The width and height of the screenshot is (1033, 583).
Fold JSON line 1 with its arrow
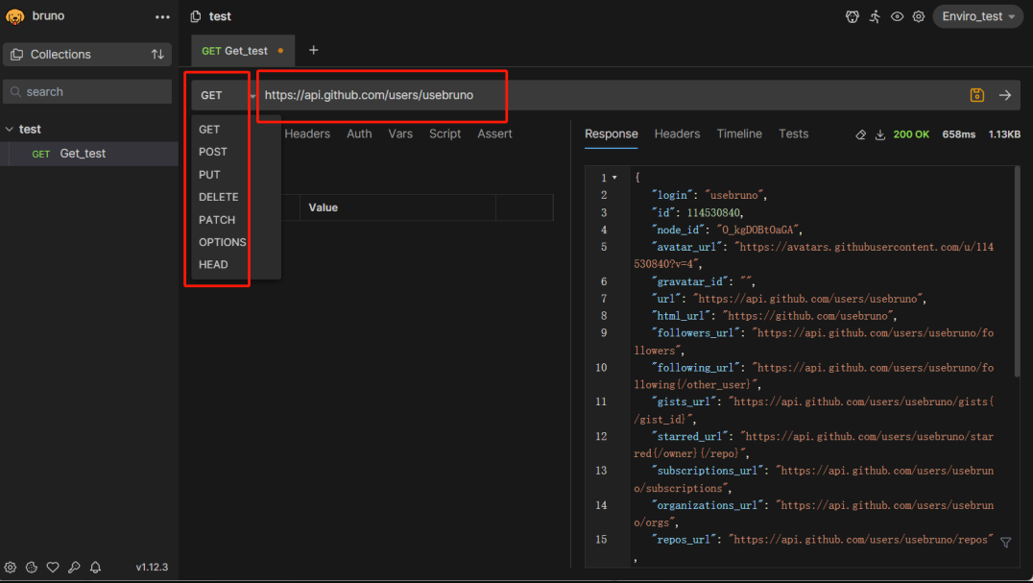coord(614,178)
